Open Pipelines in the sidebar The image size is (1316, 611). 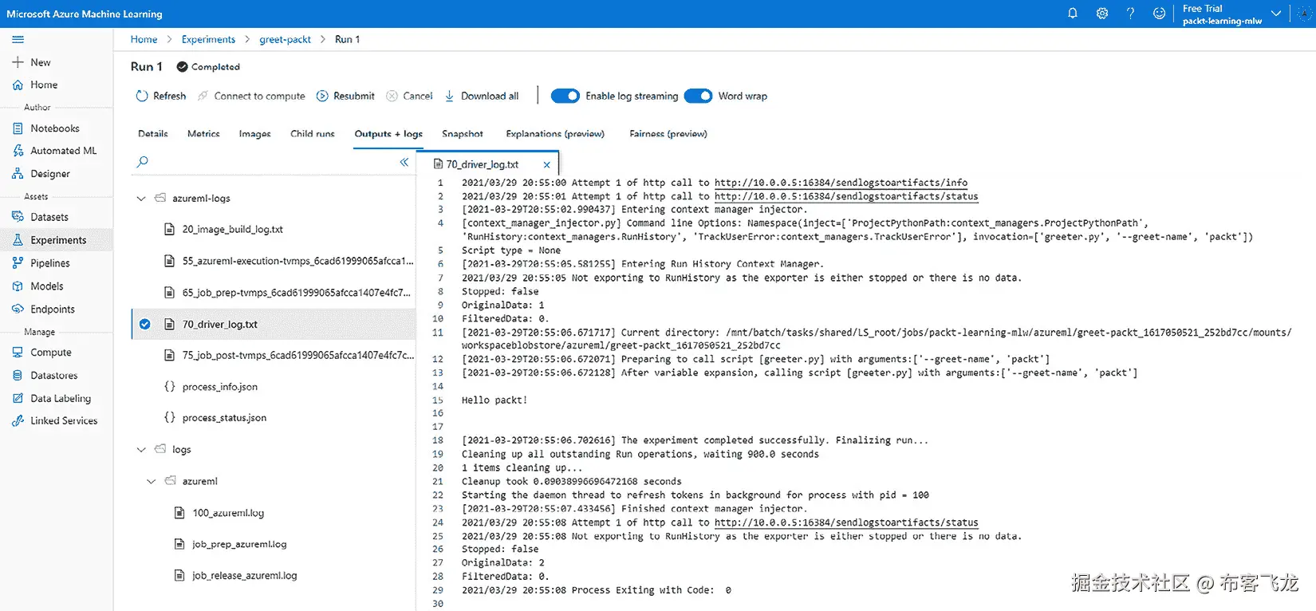click(41, 263)
